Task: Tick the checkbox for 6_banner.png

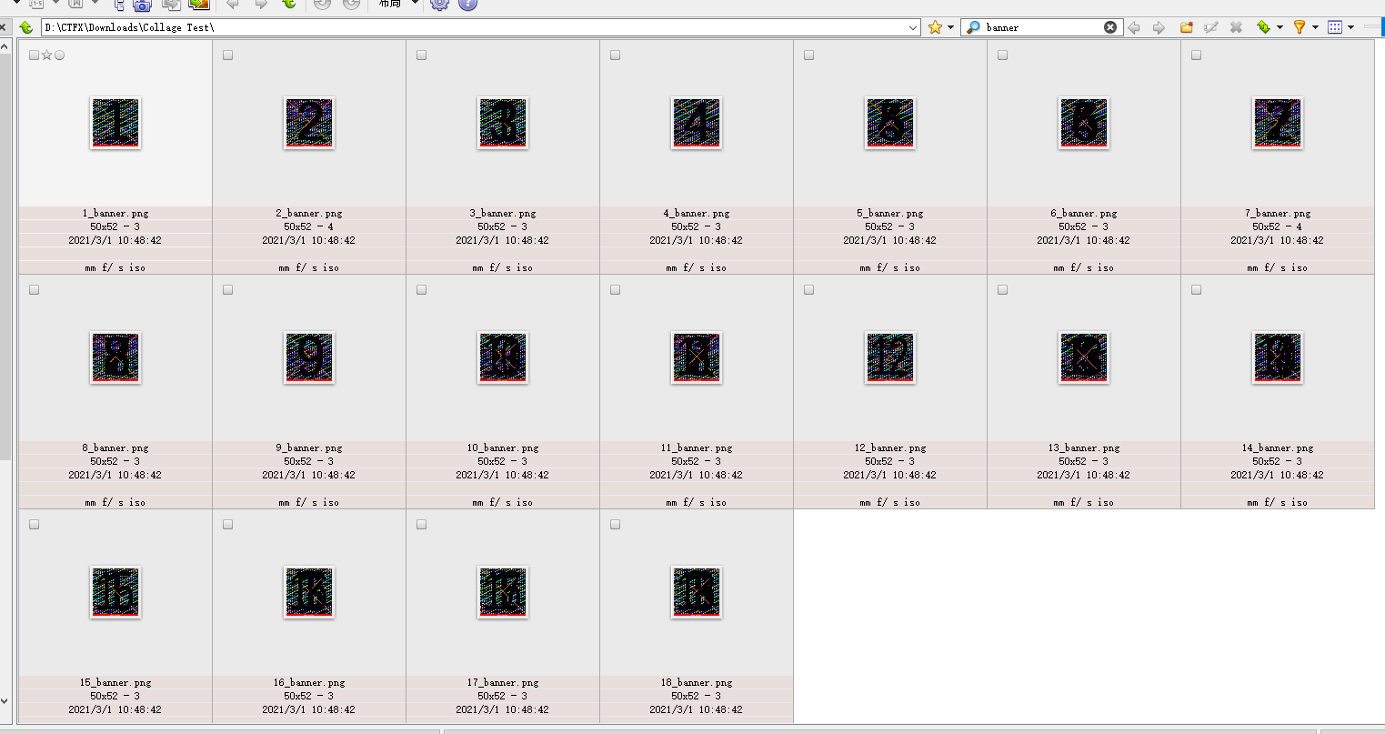Action: coord(1002,55)
